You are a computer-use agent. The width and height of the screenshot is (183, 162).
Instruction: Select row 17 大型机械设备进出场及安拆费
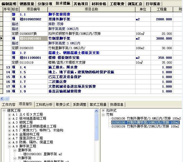click(72, 87)
